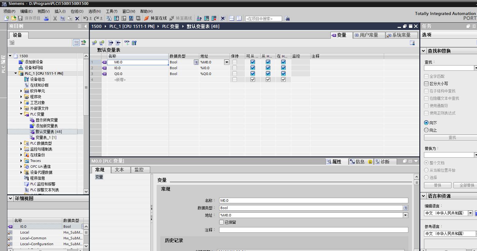The image size is (477, 251).
Task: Collapse the 语言和资源 section
Action: point(423,196)
